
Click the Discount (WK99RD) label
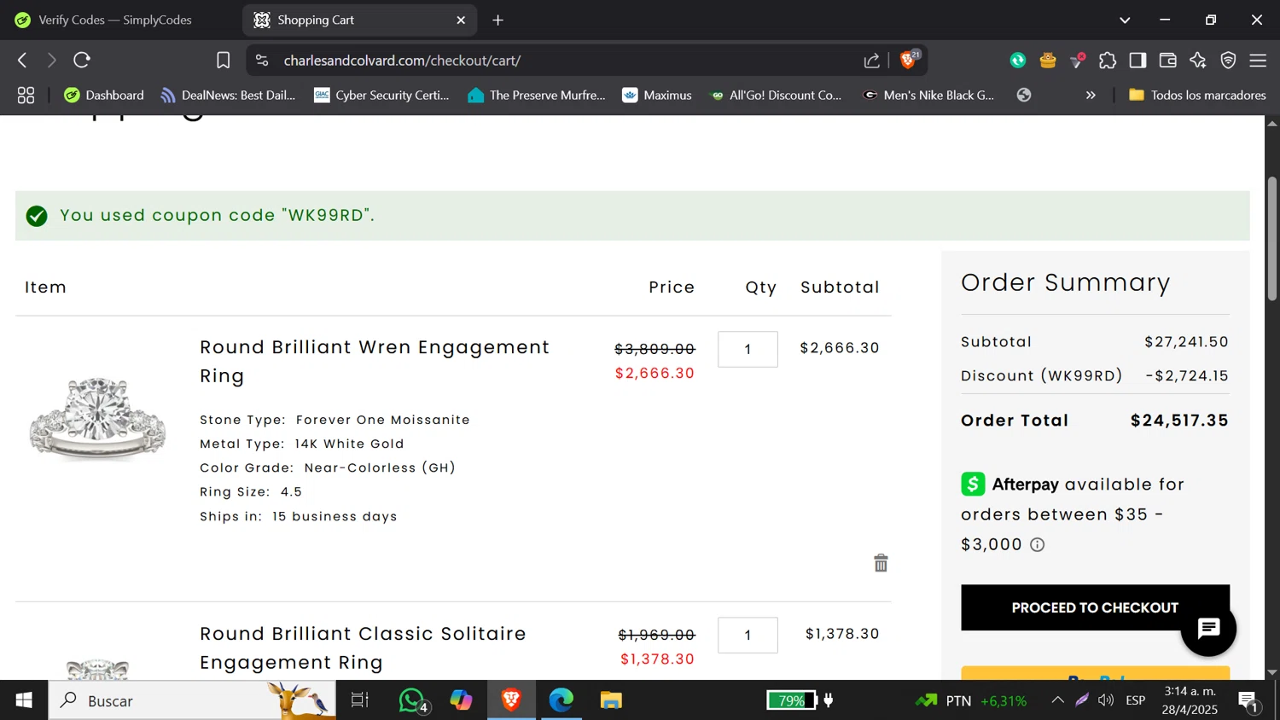click(1042, 376)
